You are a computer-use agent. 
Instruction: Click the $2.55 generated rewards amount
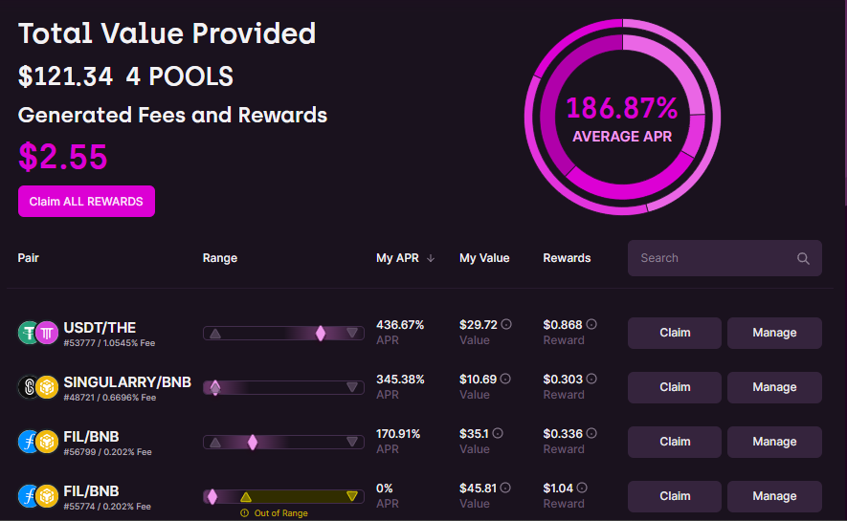click(x=62, y=157)
